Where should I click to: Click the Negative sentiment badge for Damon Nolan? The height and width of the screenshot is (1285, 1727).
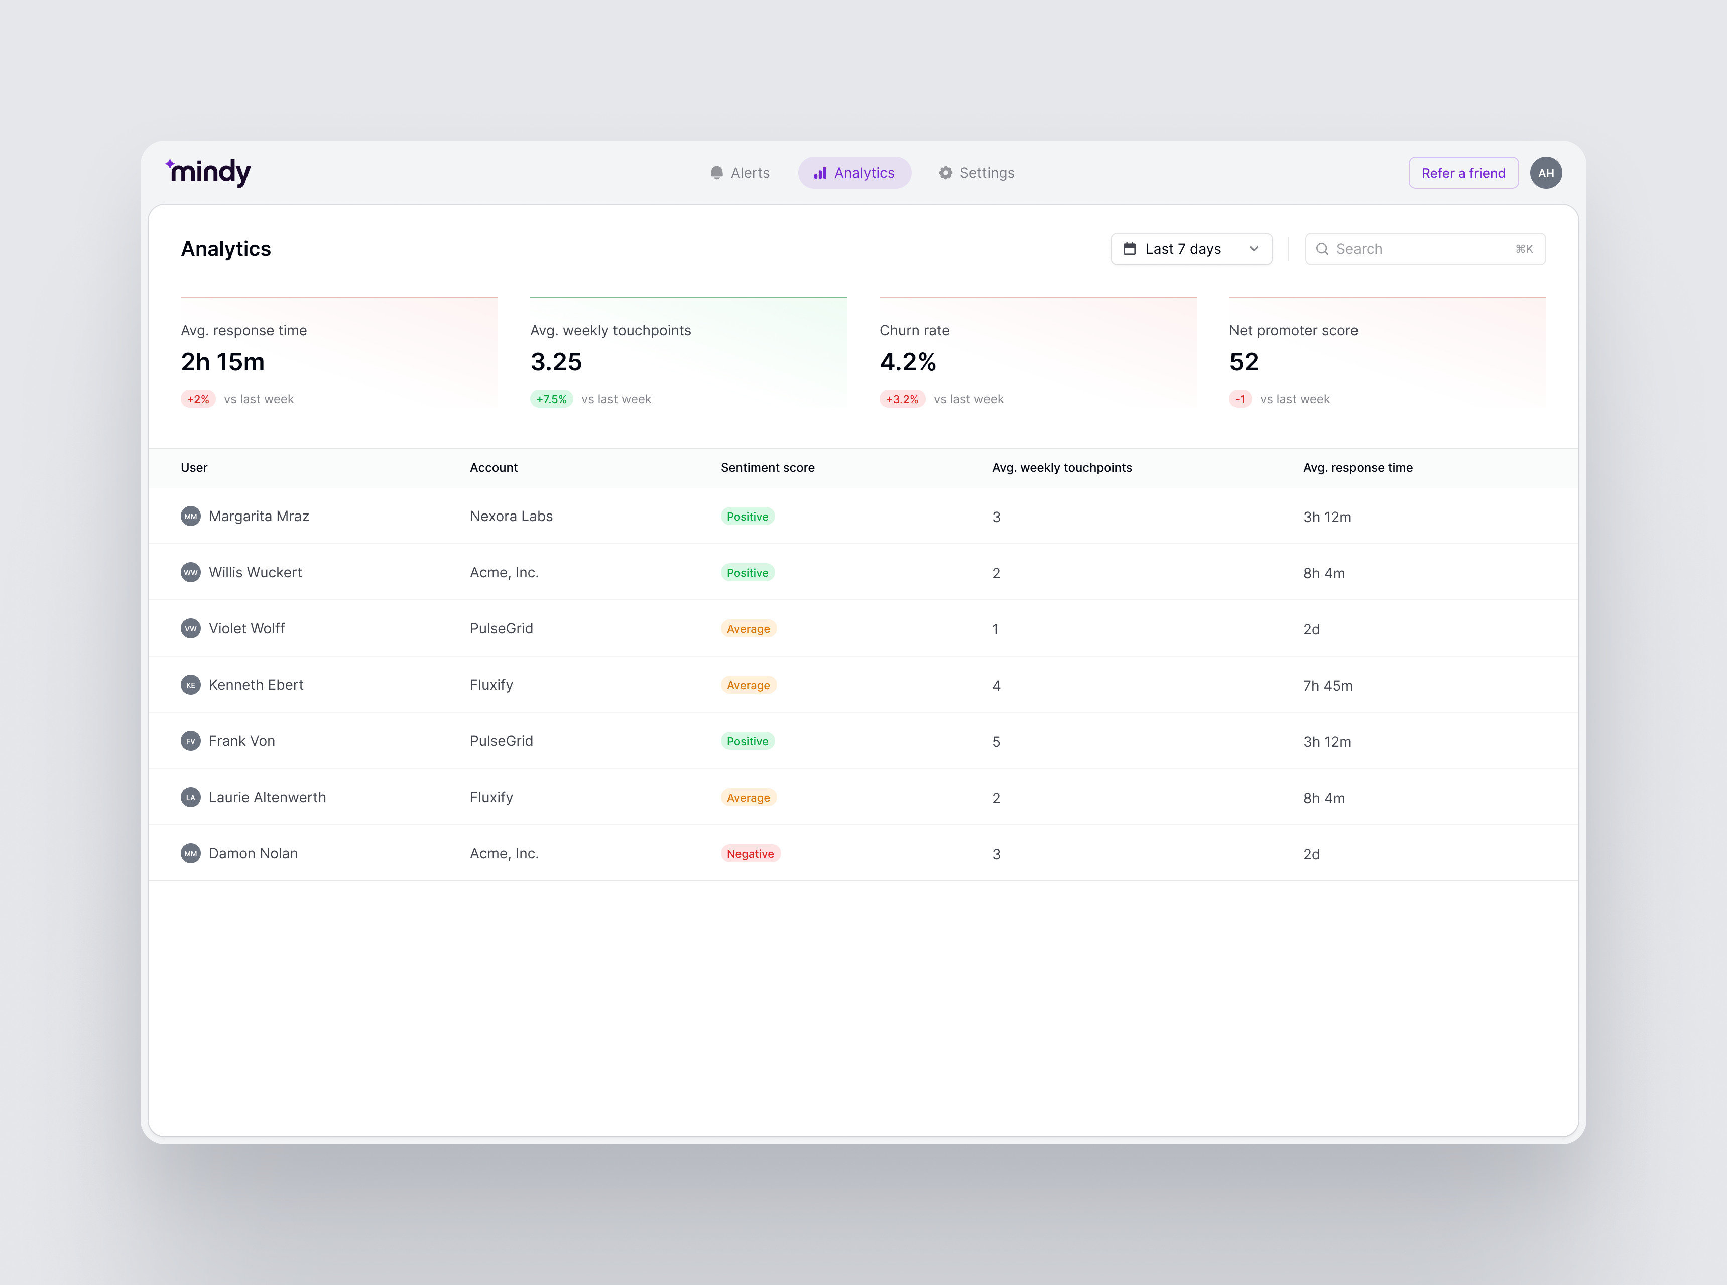pos(750,853)
